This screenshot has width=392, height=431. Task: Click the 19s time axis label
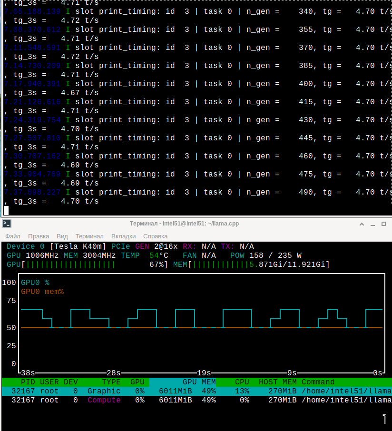(x=204, y=373)
